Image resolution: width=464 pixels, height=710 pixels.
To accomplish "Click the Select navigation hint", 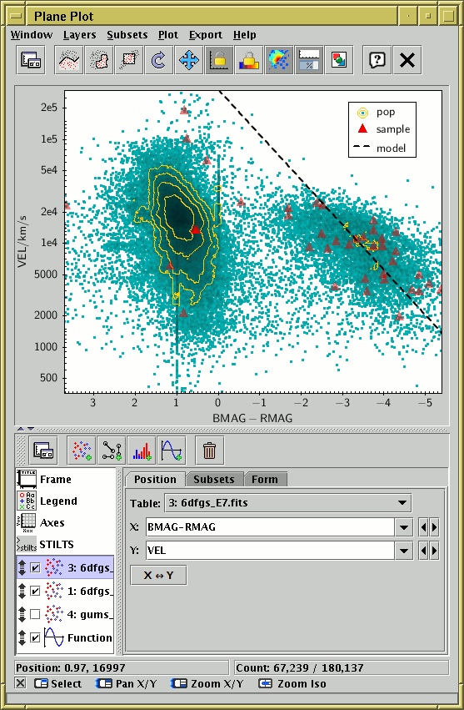I will (59, 683).
